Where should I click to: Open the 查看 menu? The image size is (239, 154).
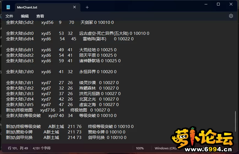tap(40, 16)
